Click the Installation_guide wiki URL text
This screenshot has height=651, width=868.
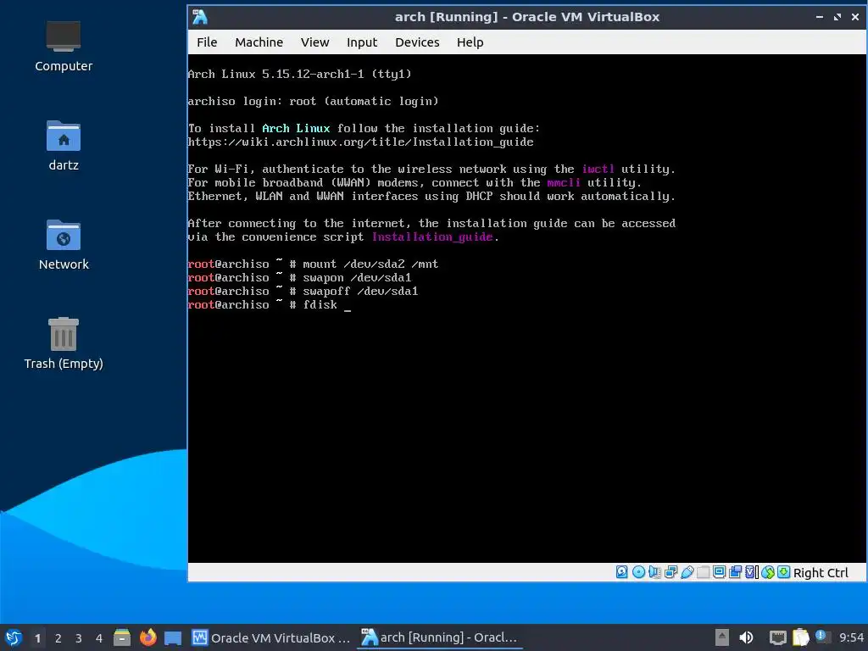point(360,142)
